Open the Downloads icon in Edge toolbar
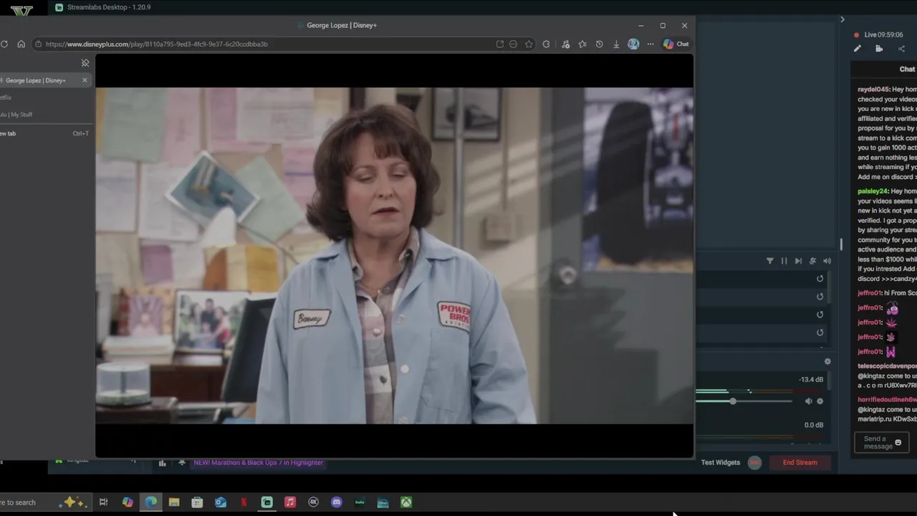Image resolution: width=917 pixels, height=516 pixels. [616, 44]
